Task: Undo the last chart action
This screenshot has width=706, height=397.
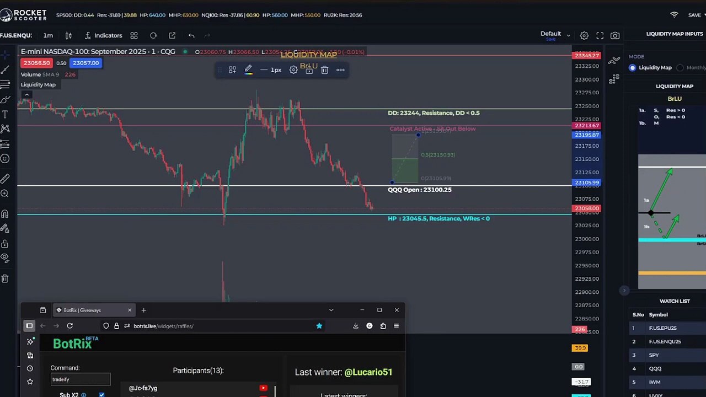Action: click(191, 35)
